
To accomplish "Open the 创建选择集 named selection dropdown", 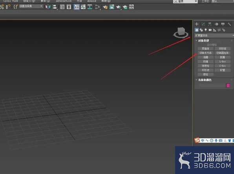I will [31, 6].
